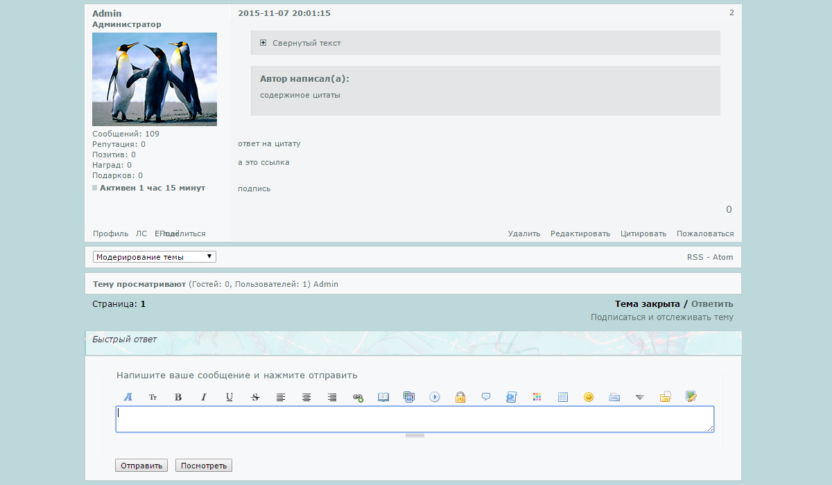Open the smiley emoticon picker
The width and height of the screenshot is (832, 485).
[x=589, y=397]
